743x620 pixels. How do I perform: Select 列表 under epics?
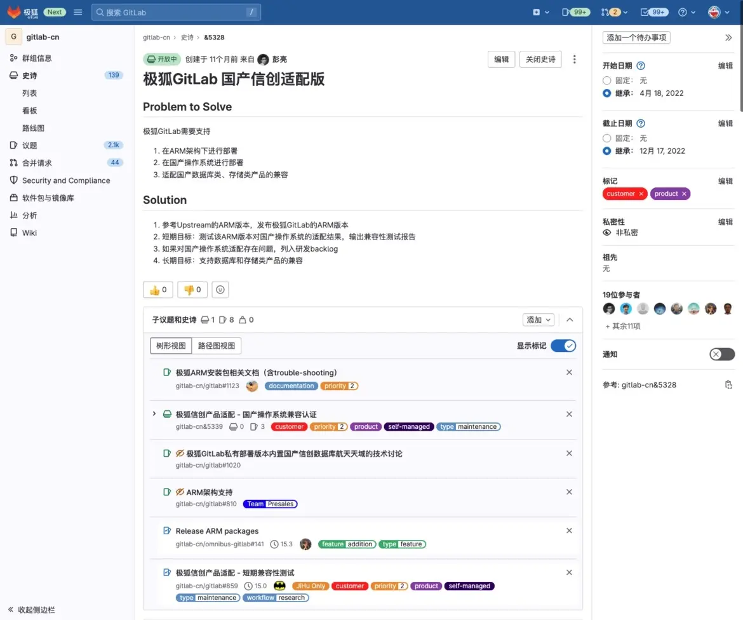pyautogui.click(x=29, y=93)
